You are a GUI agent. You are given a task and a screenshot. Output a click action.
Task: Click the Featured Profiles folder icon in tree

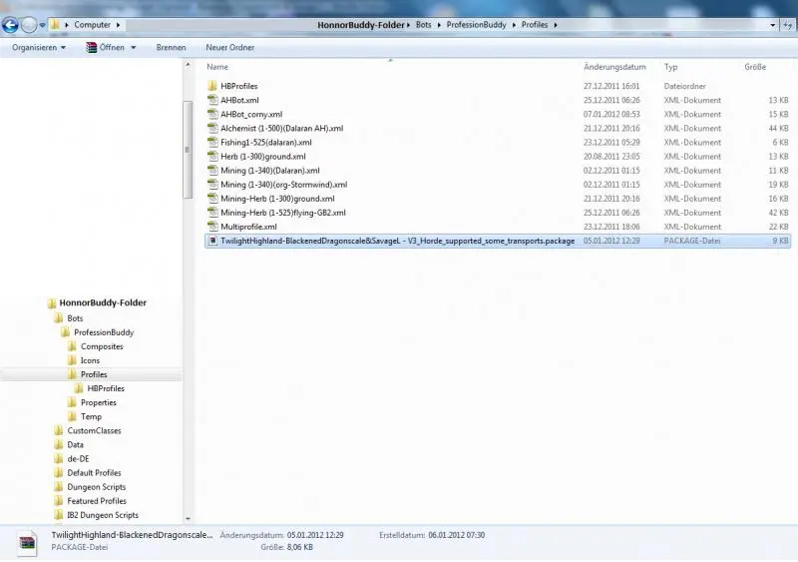(x=59, y=501)
